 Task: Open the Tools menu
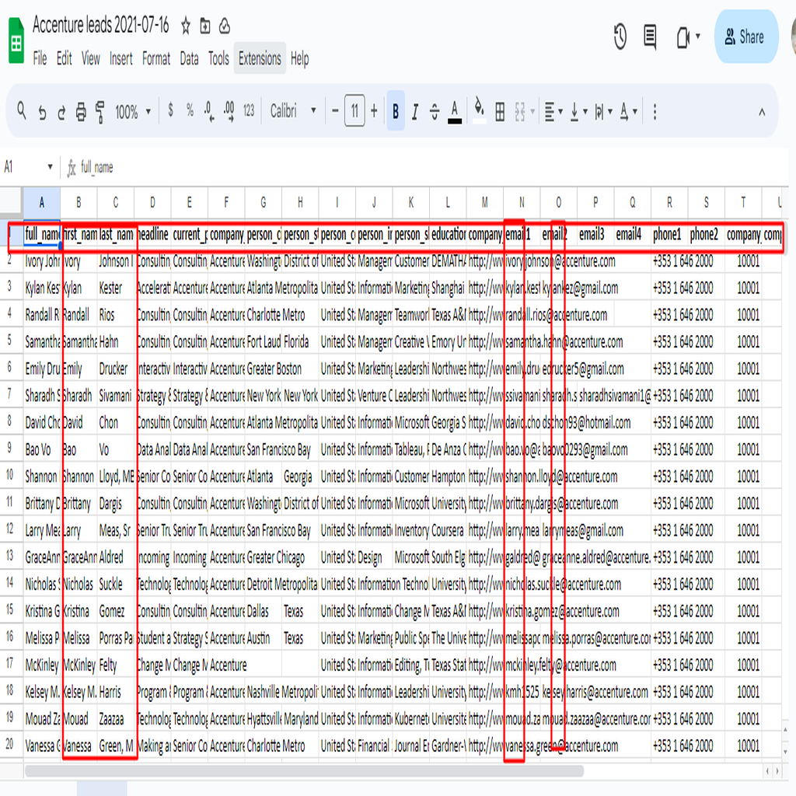click(x=218, y=59)
